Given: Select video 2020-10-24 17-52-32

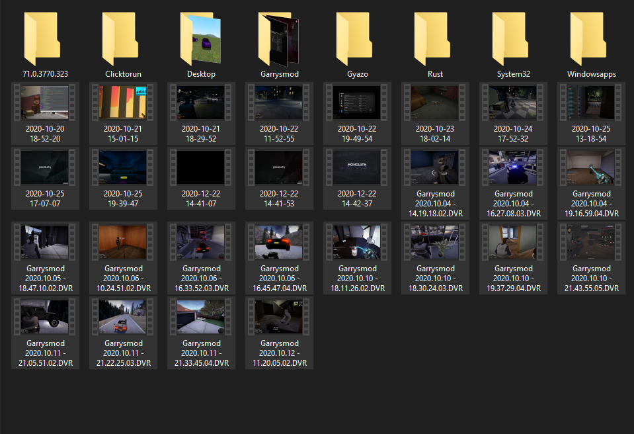Looking at the screenshot, I should tap(513, 113).
